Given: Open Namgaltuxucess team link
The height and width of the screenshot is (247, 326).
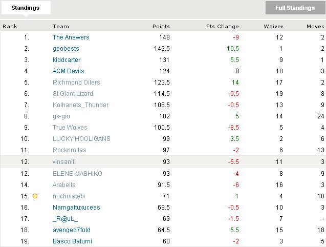Looking at the screenshot, I should tap(76, 208).
